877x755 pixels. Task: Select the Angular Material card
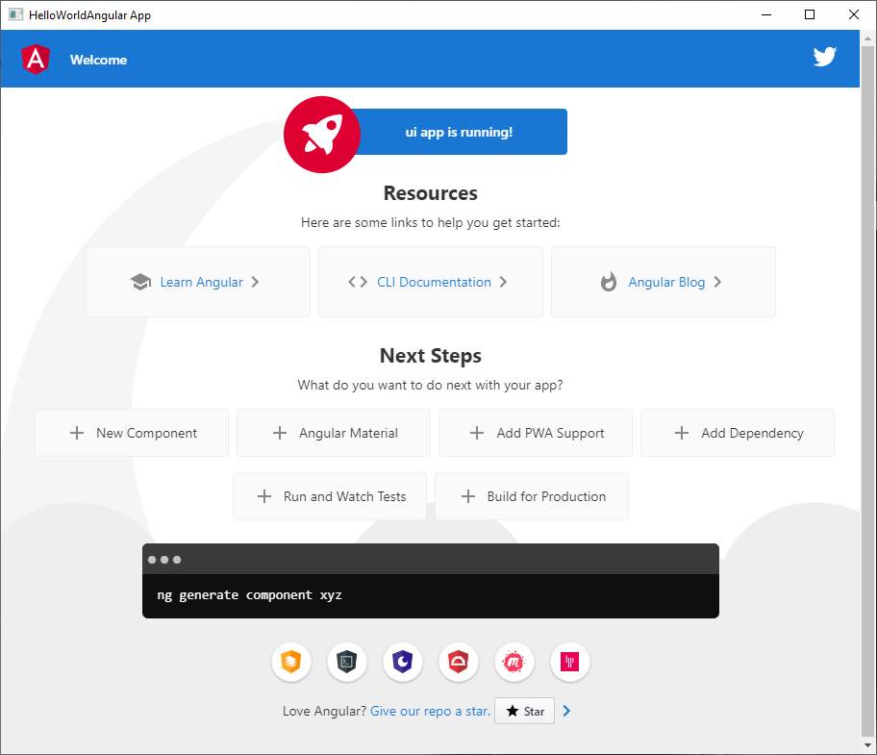coord(334,433)
